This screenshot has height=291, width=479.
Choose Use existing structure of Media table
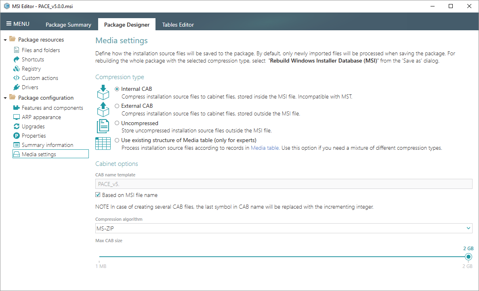(x=117, y=140)
